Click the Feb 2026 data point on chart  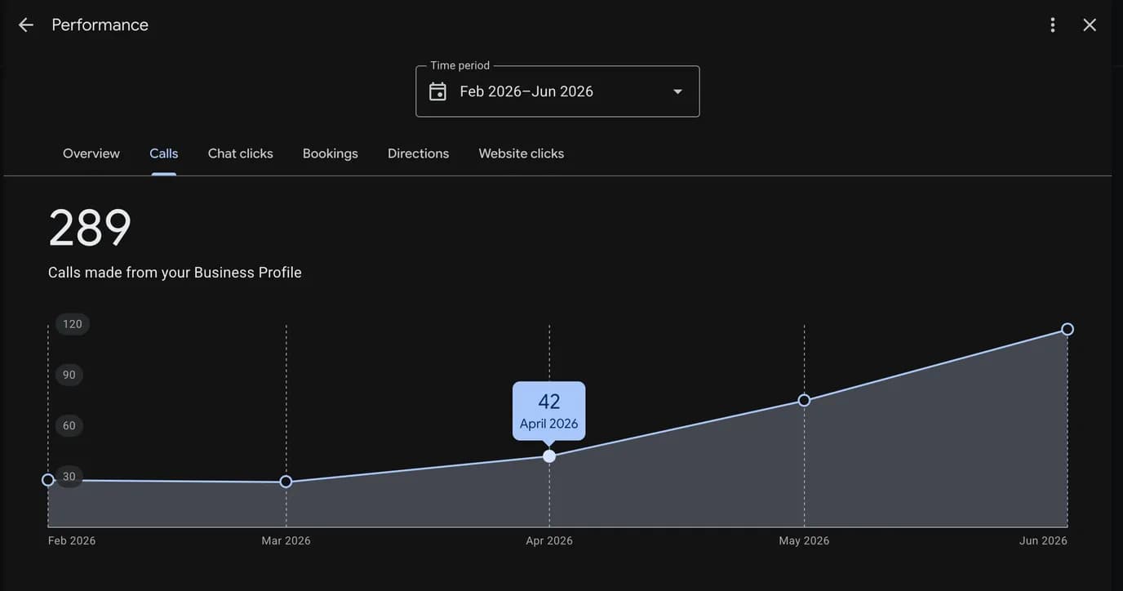48,480
